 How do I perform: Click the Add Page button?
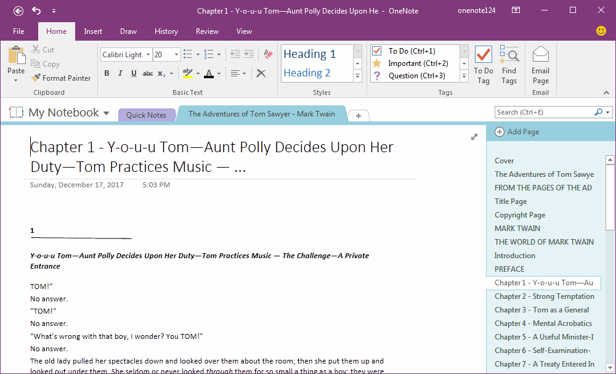[517, 132]
